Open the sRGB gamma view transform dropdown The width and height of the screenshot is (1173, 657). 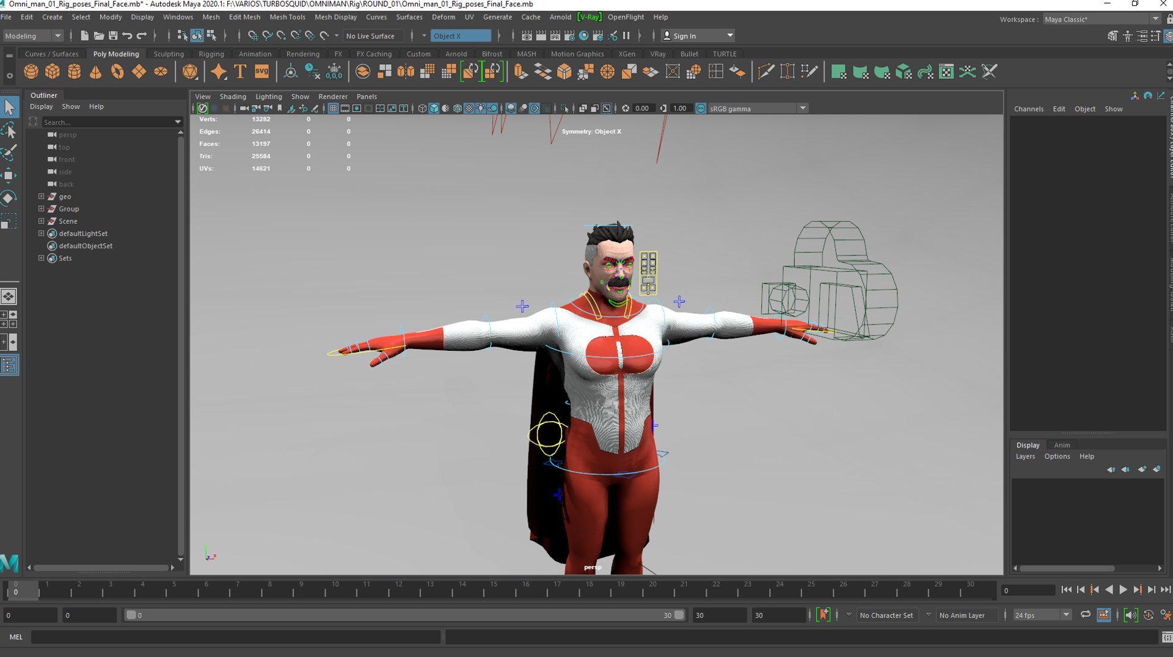tap(758, 108)
